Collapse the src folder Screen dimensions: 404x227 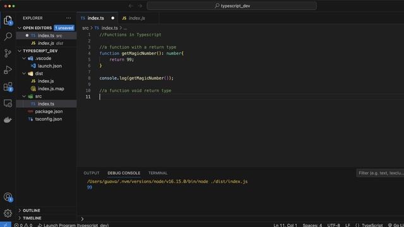coord(24,96)
